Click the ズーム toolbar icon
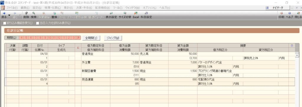The height and width of the screenshot is (107, 302). (62, 13)
